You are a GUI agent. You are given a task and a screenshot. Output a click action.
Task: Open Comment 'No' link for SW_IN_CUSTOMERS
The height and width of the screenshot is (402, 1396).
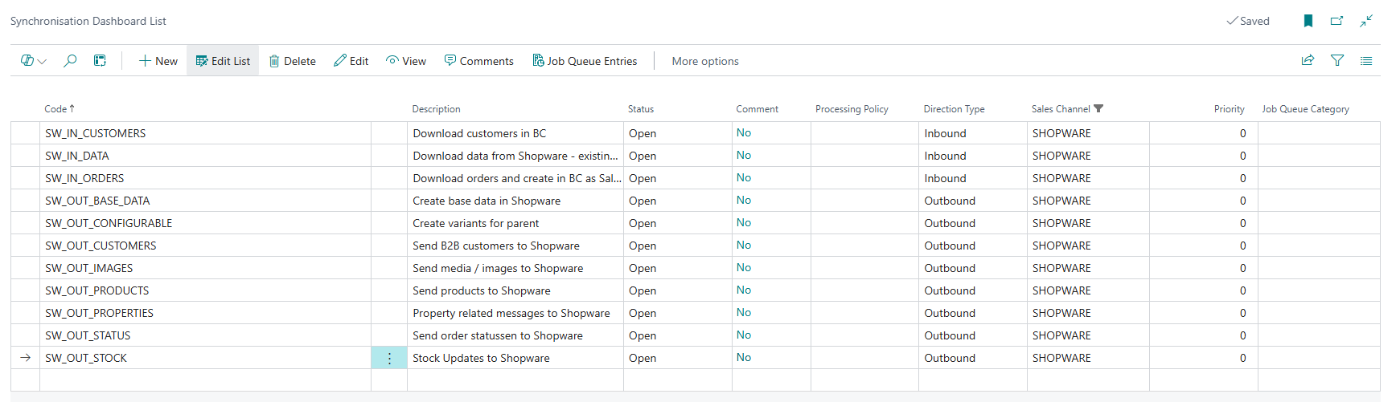point(744,132)
